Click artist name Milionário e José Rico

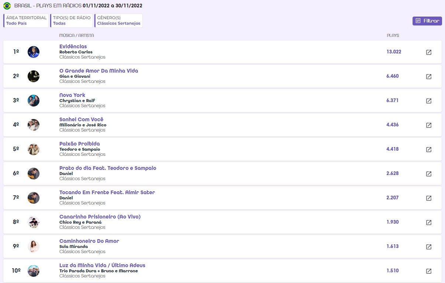point(83,125)
